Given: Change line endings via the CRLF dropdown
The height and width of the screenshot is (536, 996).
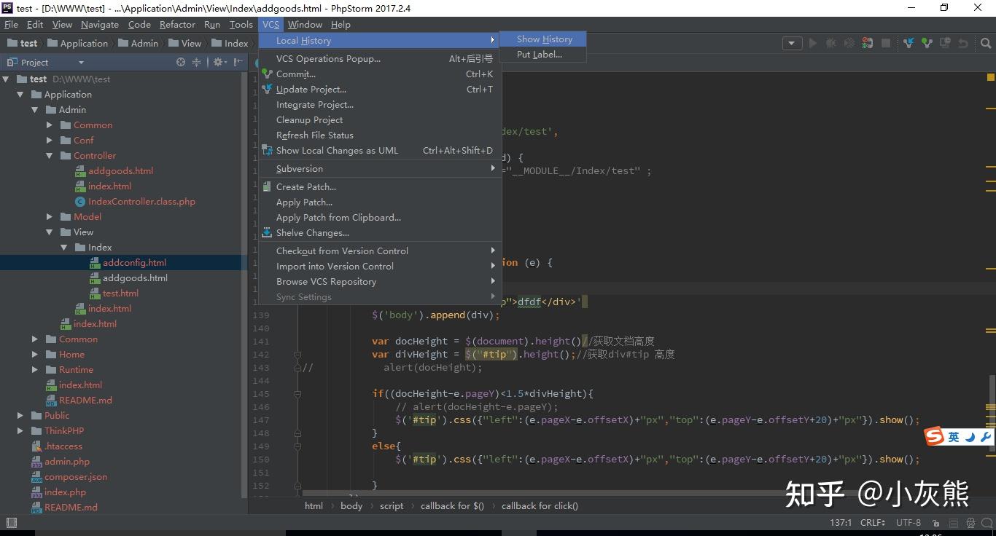Looking at the screenshot, I should pyautogui.click(x=873, y=522).
